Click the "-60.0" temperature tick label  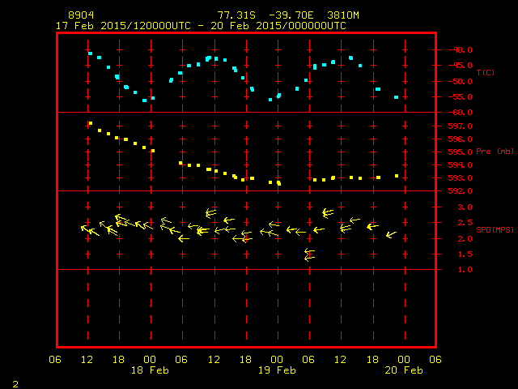460,113
